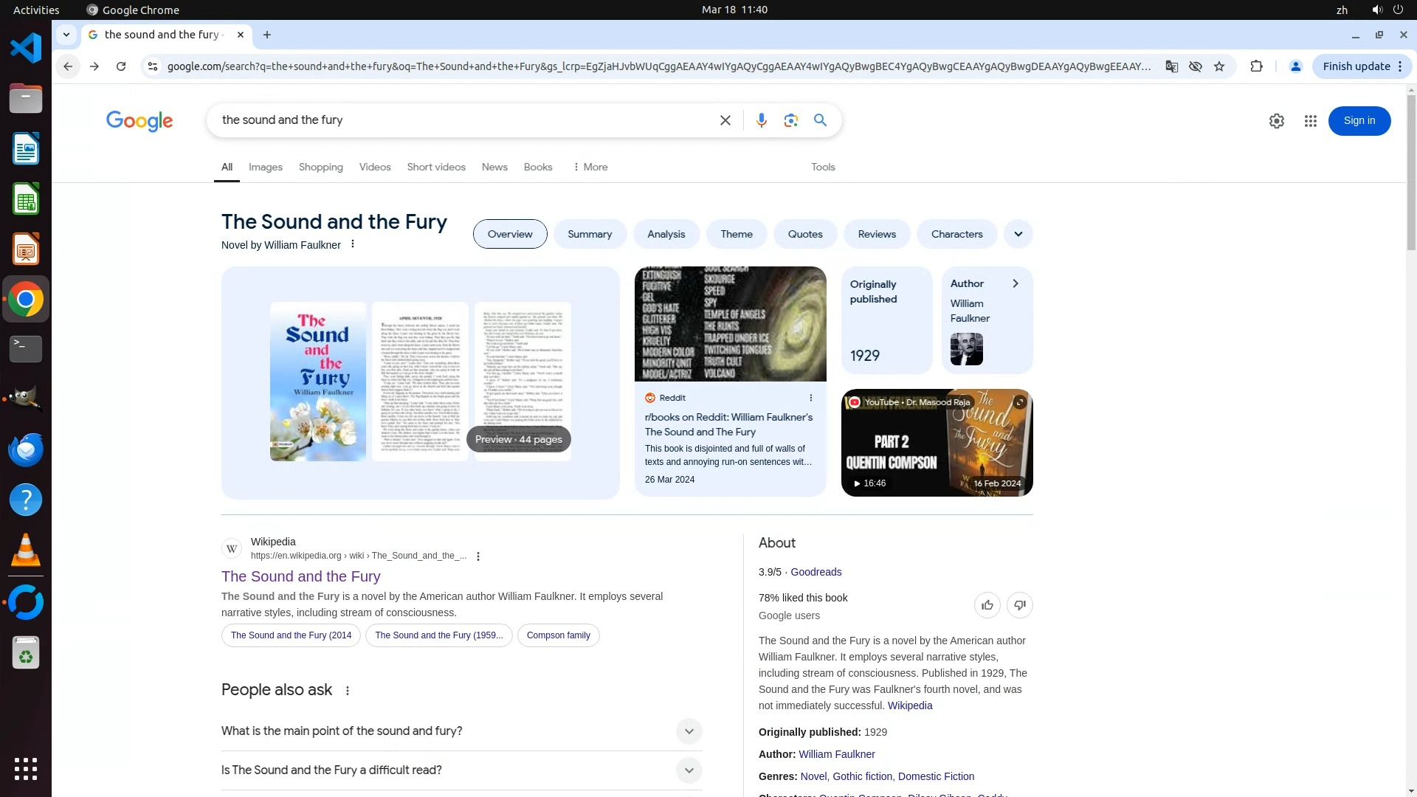The width and height of the screenshot is (1417, 797).
Task: Expand 'Is it a difficult read' question
Action: pyautogui.click(x=688, y=770)
